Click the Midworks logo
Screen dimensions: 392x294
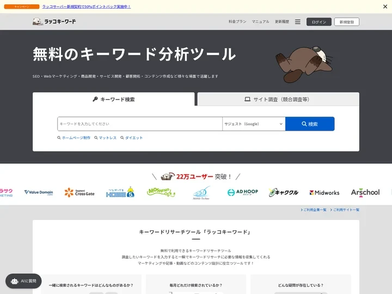click(324, 193)
